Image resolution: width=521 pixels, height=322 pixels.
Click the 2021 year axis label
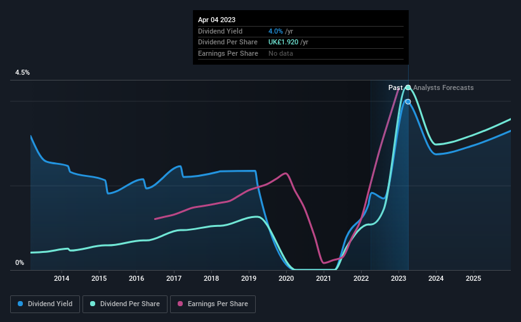pos(323,278)
